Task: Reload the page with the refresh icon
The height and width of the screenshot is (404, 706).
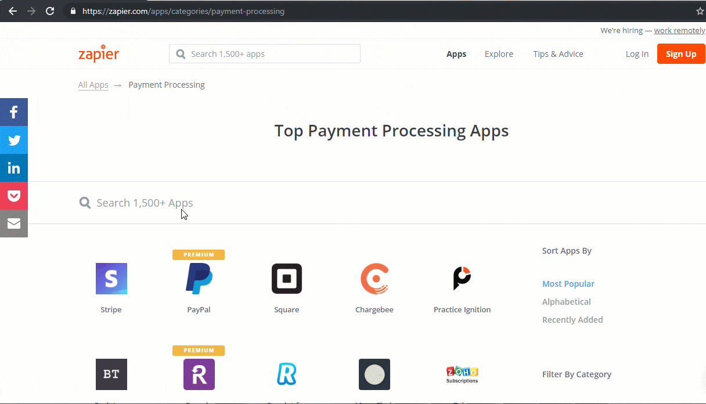Action: point(50,11)
